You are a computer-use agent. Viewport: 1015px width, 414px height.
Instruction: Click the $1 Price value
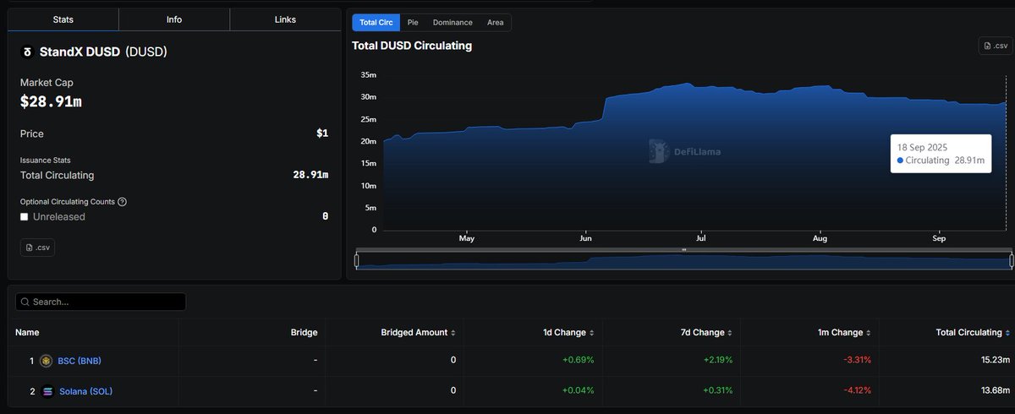click(322, 133)
